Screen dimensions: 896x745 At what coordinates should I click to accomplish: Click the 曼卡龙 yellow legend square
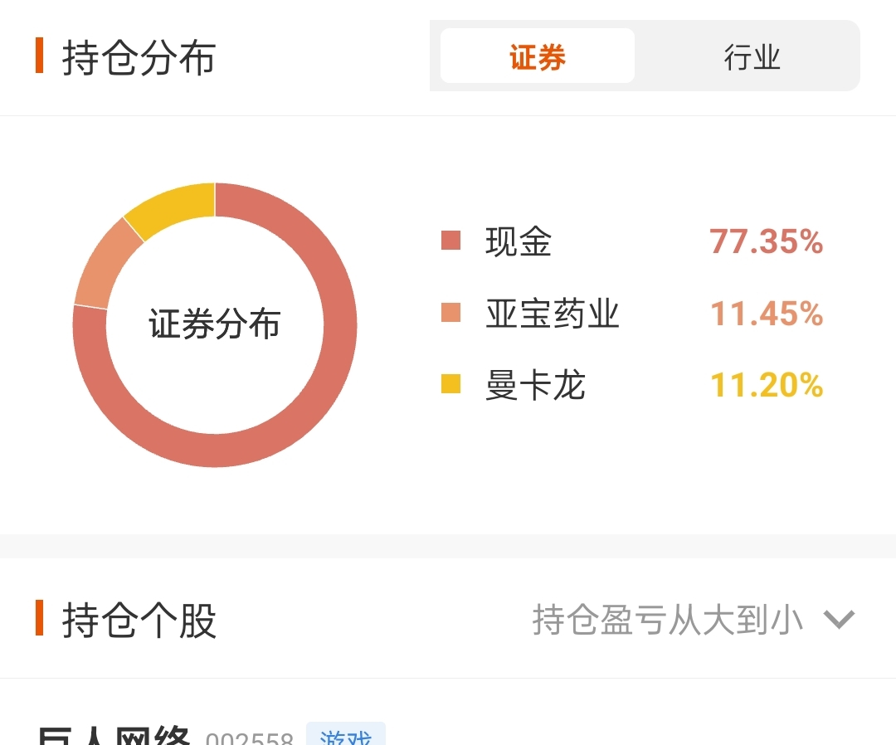coord(450,384)
